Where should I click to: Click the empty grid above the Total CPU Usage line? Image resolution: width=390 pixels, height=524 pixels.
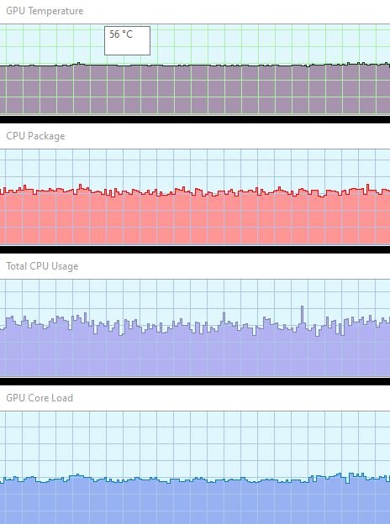point(195,292)
